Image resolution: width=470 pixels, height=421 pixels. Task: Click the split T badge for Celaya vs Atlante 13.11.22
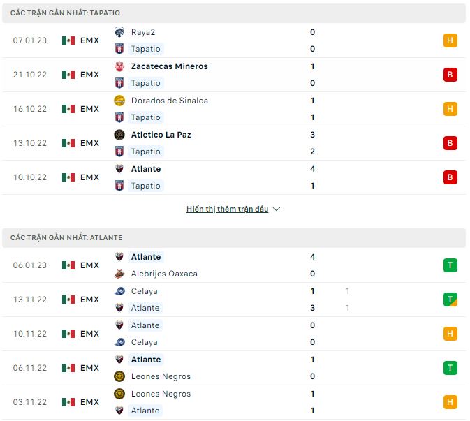click(x=450, y=300)
